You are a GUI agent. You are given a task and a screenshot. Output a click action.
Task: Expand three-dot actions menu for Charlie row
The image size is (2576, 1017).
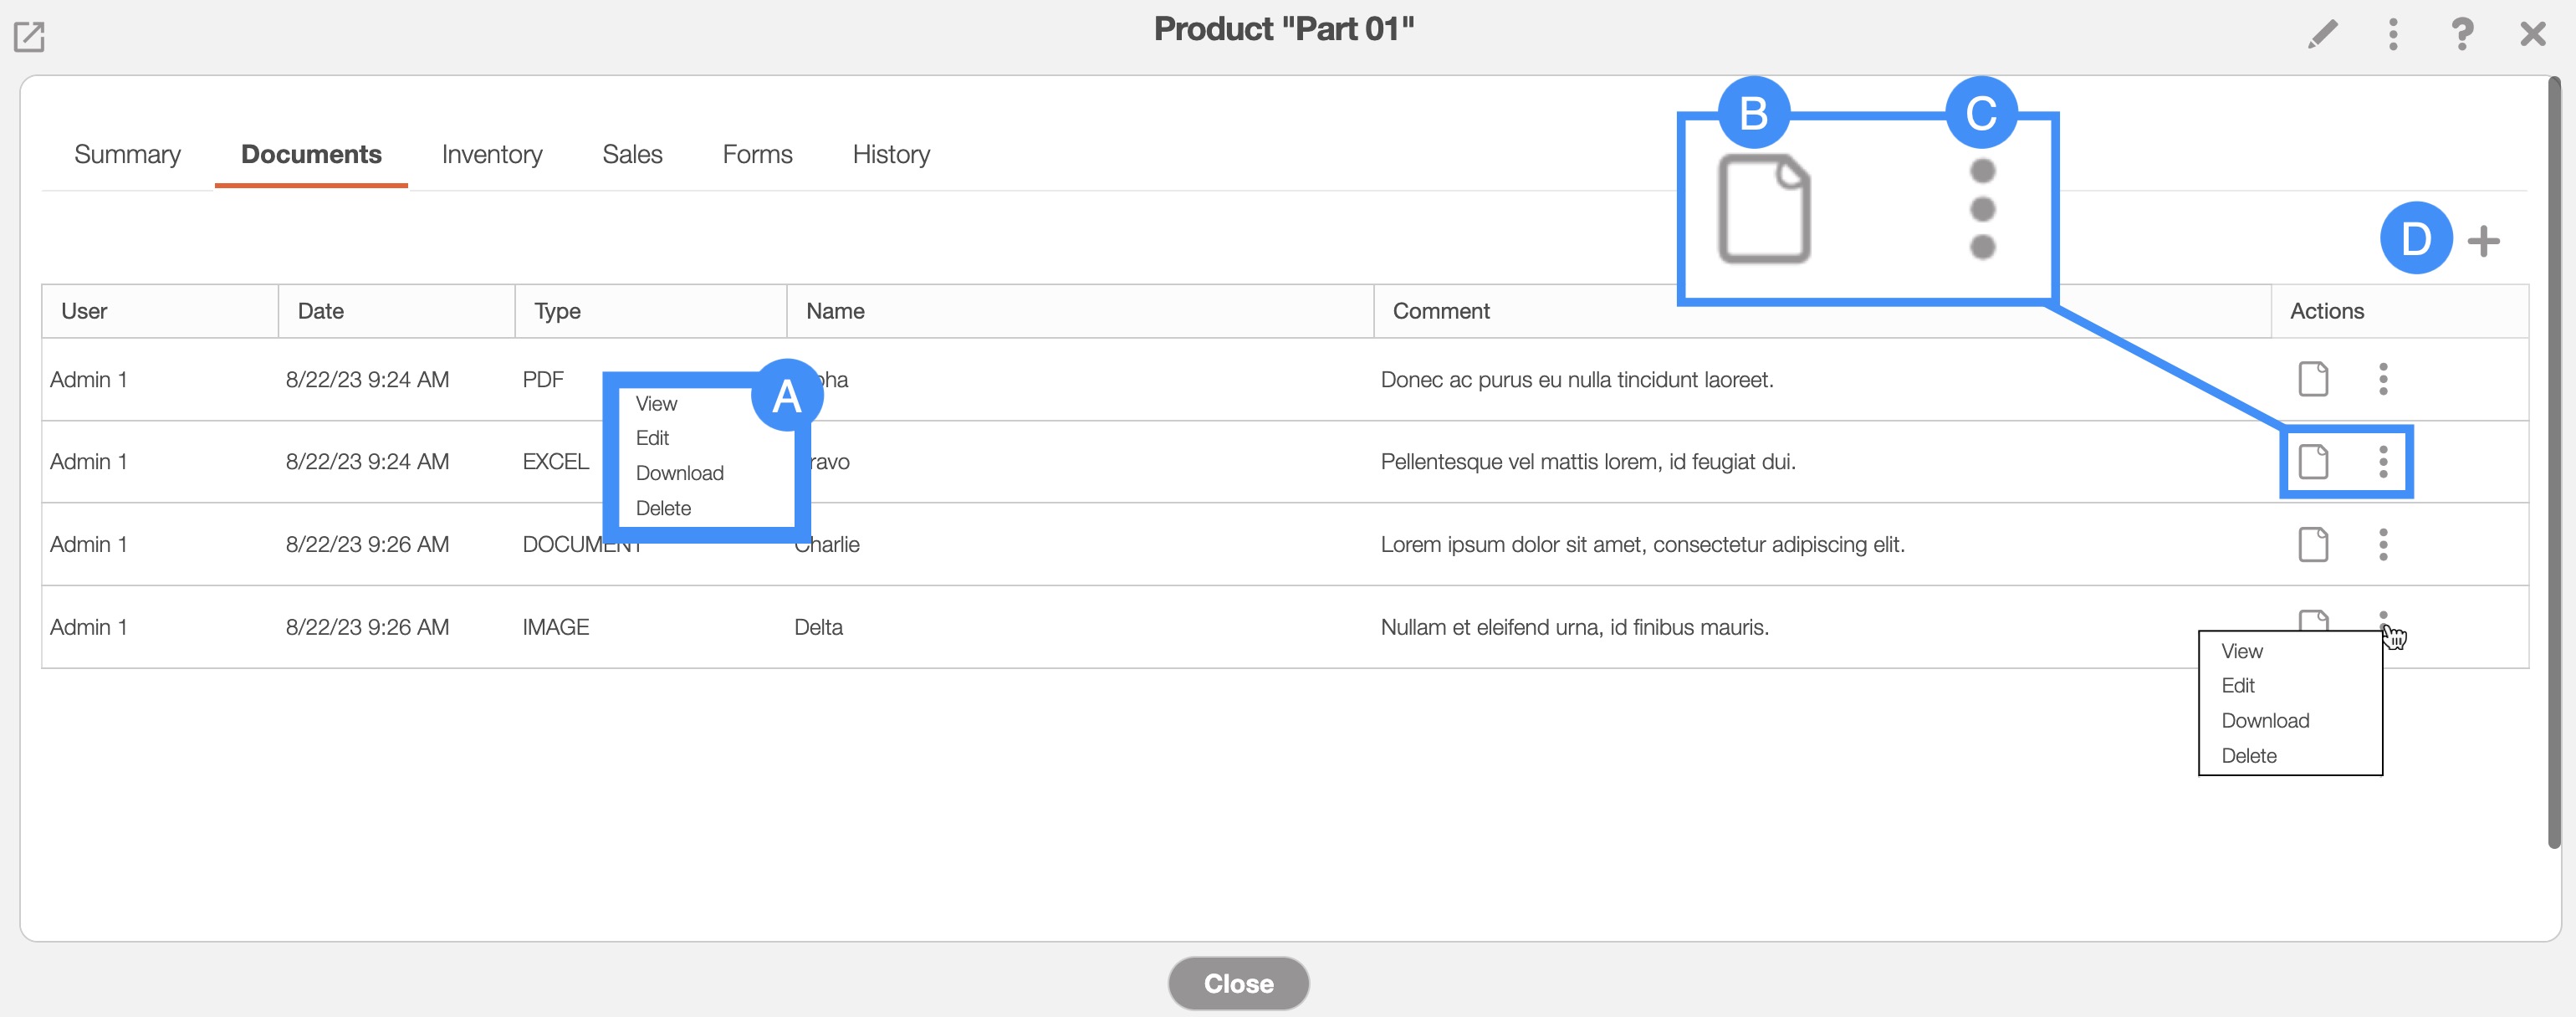point(2383,545)
